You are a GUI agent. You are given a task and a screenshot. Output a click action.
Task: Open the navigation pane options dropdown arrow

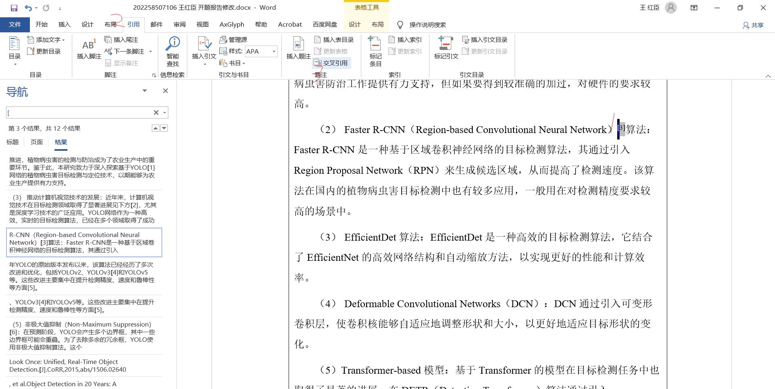point(145,91)
